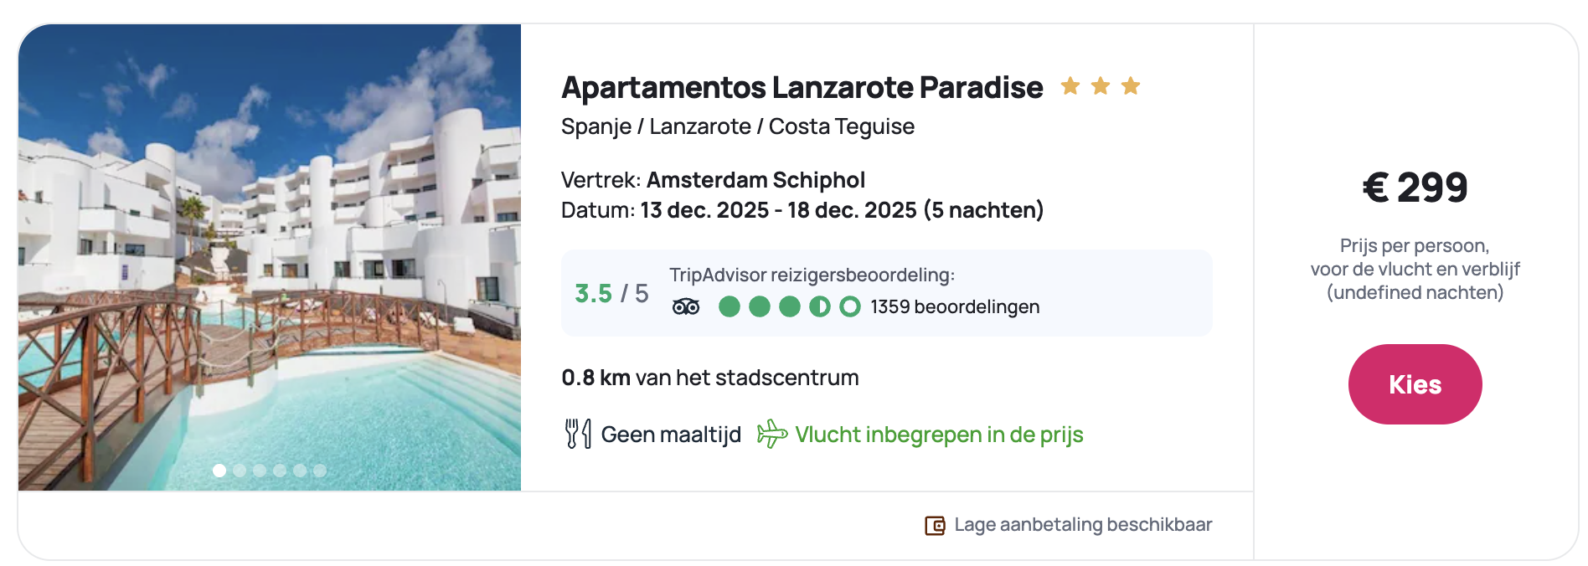The image size is (1588, 566).
Task: Select the first active carousel dot
Action: [219, 471]
